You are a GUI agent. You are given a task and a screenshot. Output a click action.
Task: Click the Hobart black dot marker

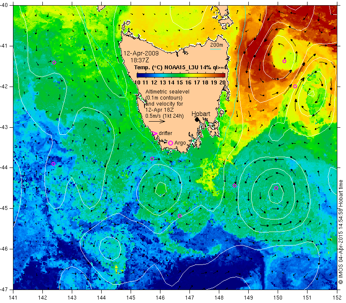tap(197, 120)
